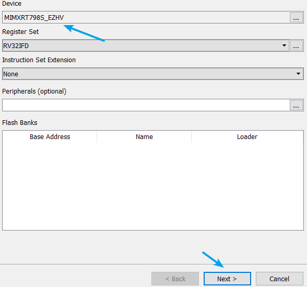Sort by the Base Address column header

pos(50,136)
